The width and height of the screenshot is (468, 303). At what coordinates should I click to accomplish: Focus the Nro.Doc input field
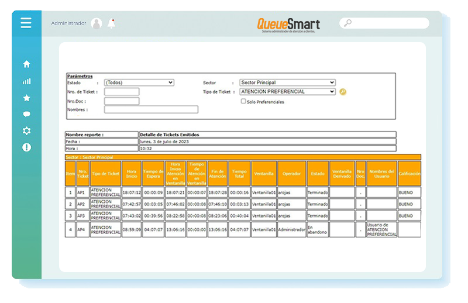click(122, 101)
